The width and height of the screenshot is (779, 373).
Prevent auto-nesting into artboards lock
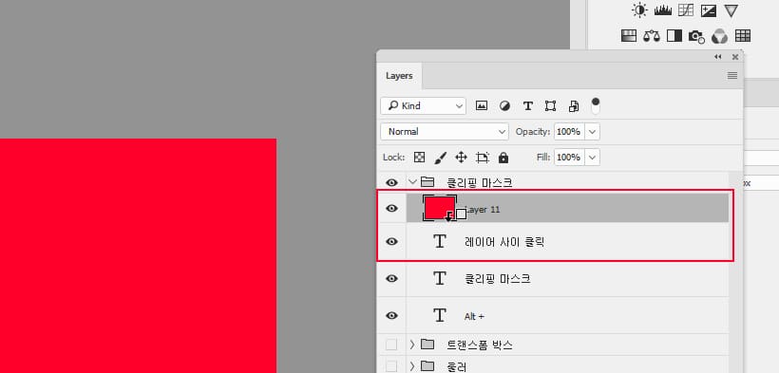click(x=482, y=158)
